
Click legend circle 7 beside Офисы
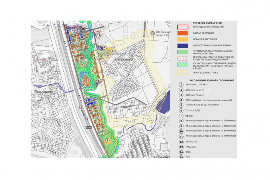(181, 116)
